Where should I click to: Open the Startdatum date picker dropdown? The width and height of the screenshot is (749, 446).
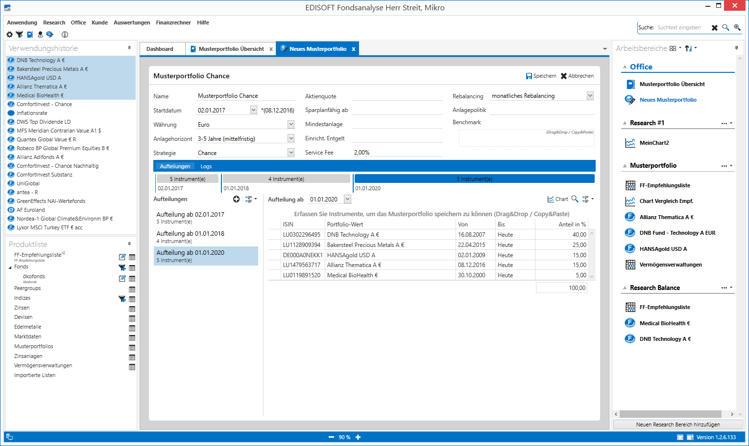(x=253, y=110)
